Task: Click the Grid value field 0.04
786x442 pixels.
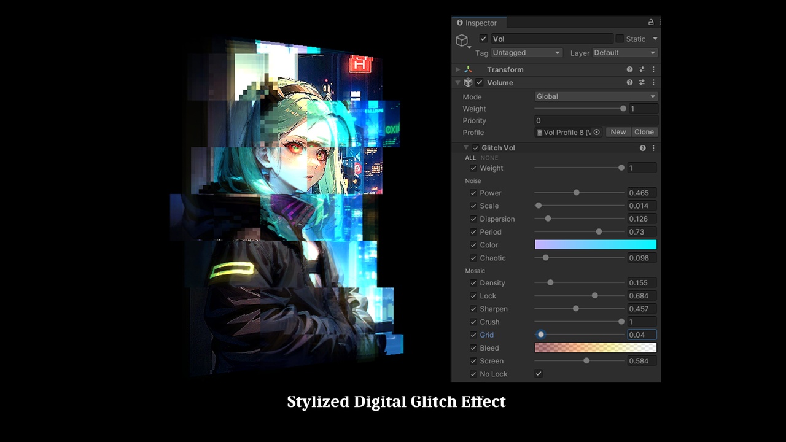Action: tap(642, 335)
